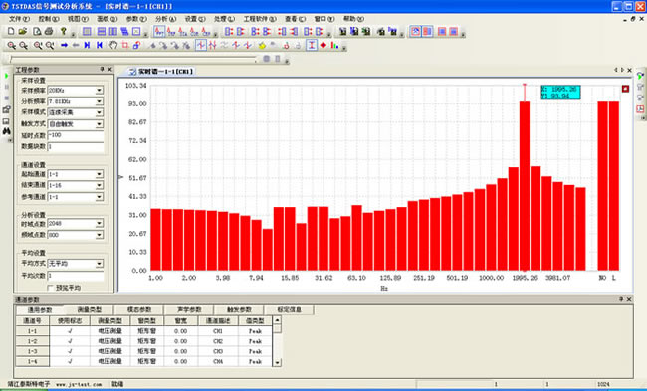Viewport: 647px width, 391px height.
Task: Click the FFT analysis toolbar icon
Action: click(x=159, y=32)
